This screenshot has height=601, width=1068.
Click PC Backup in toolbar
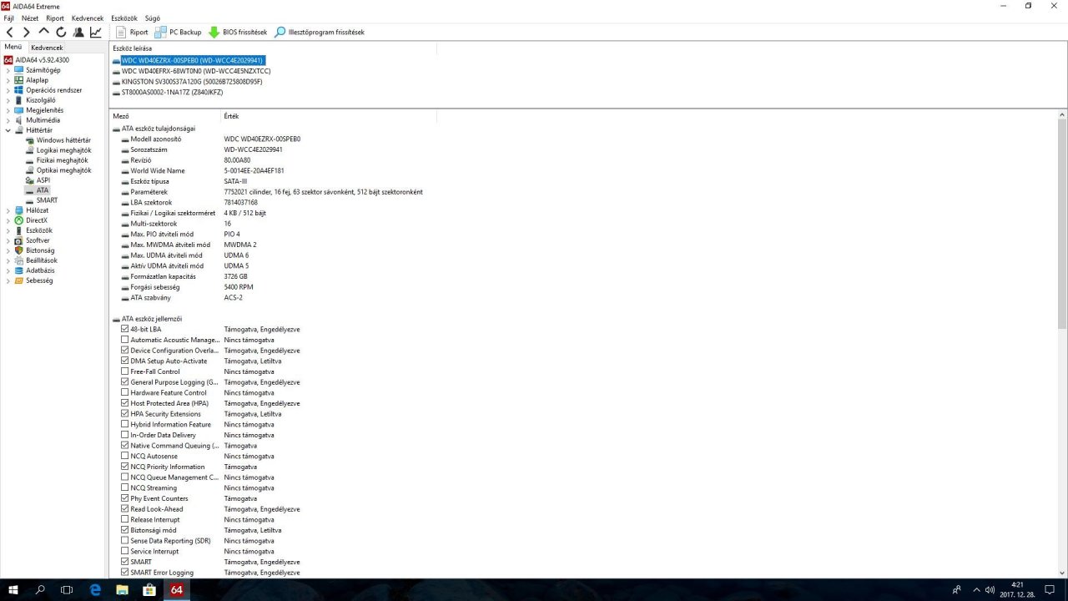(178, 32)
